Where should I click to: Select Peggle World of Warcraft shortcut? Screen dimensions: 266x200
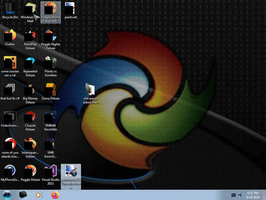pyautogui.click(x=51, y=12)
